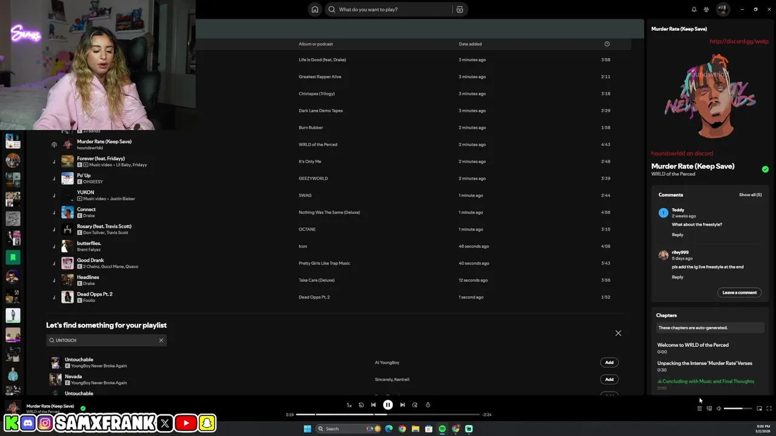Reply to riley999's comment
This screenshot has height=436, width=776.
(677, 277)
